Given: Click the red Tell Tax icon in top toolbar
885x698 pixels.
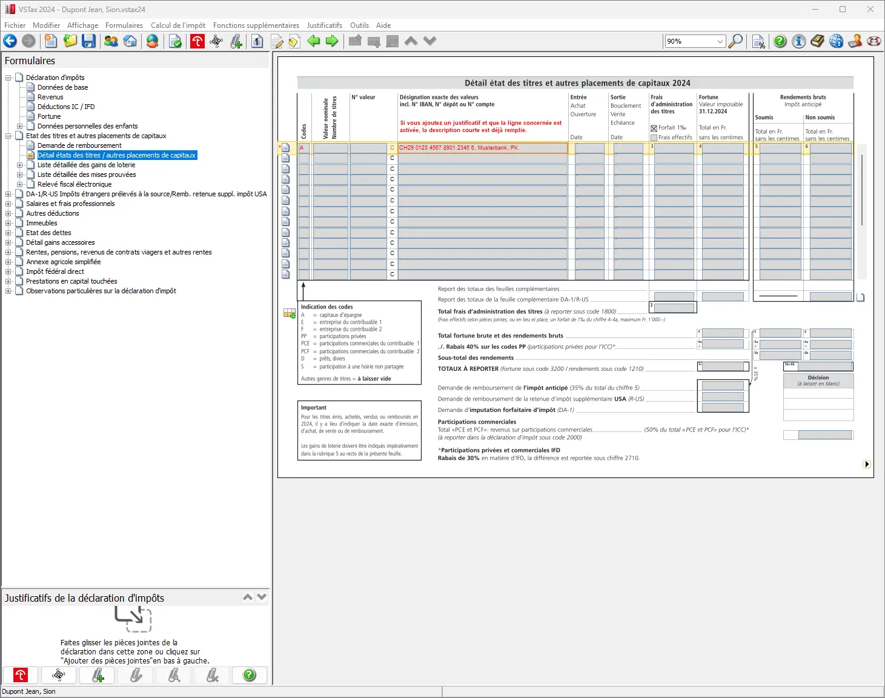Looking at the screenshot, I should point(197,41).
